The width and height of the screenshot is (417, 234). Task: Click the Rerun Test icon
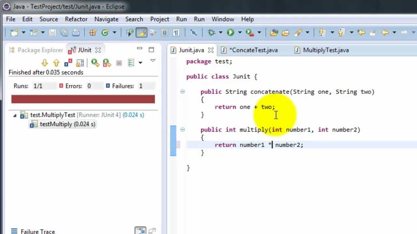(95, 63)
